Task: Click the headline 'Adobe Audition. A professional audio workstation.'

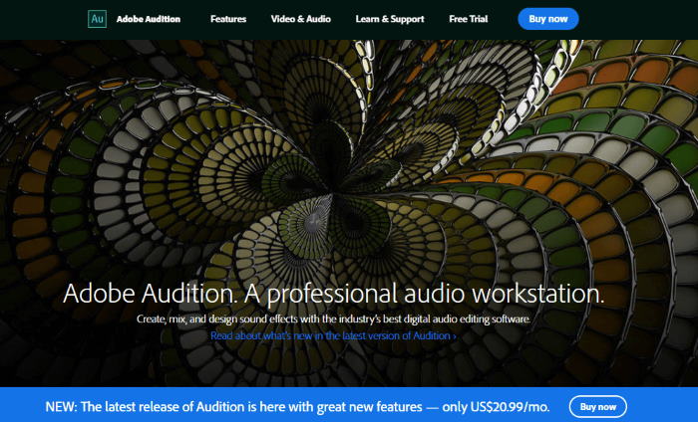Action: [334, 294]
